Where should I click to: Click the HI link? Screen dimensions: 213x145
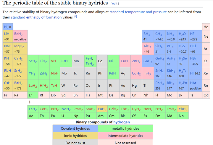coord(192,73)
